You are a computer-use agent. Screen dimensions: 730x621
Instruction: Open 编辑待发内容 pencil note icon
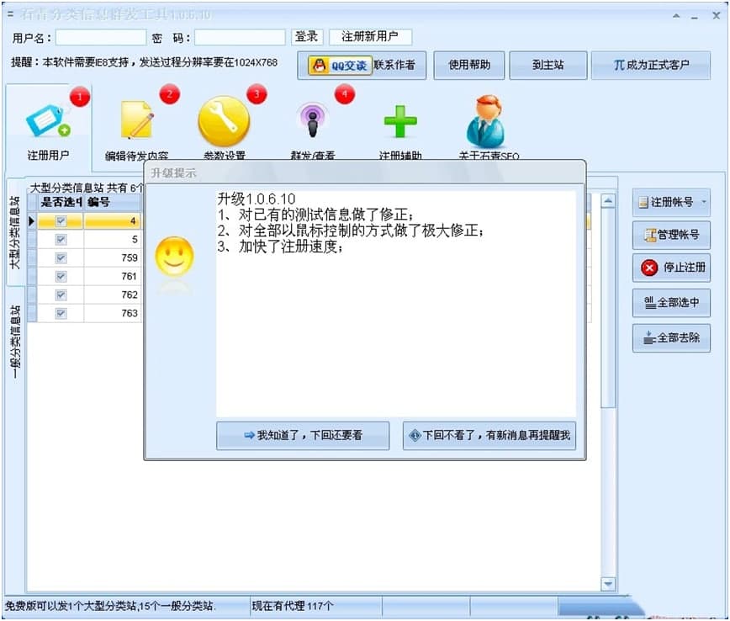point(136,120)
